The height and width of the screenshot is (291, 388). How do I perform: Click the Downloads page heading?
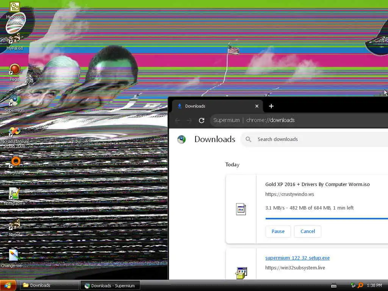click(x=215, y=139)
